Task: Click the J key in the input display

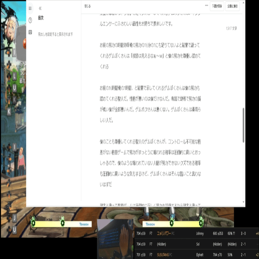Action: click(x=14, y=218)
